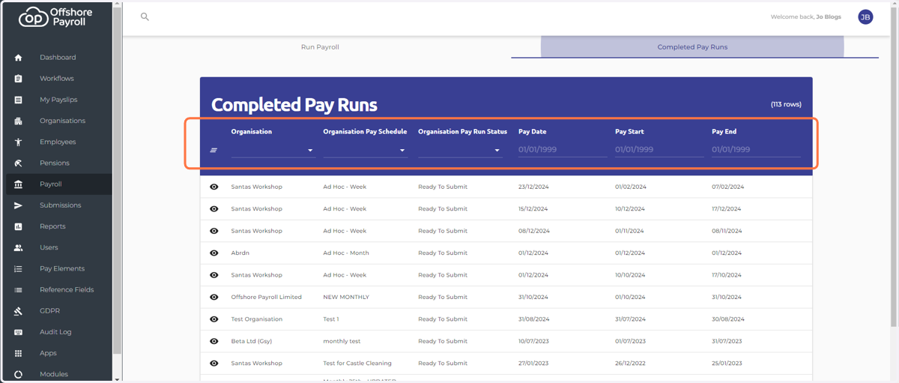
Task: Click the pay date 10/07/2023 cell
Action: point(533,342)
